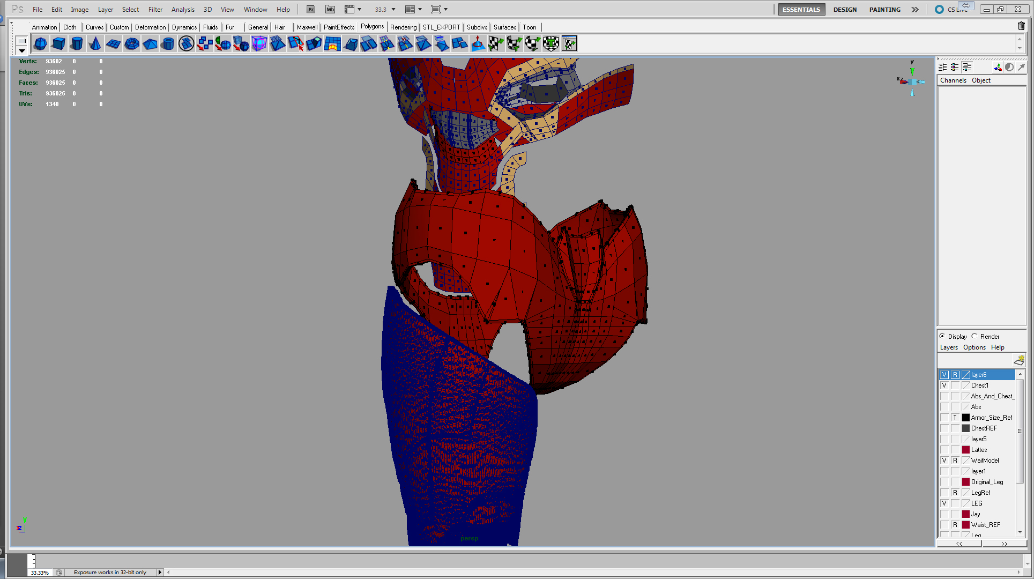The height and width of the screenshot is (579, 1034).
Task: Click the red color swatch of Lattes layer
Action: point(966,450)
